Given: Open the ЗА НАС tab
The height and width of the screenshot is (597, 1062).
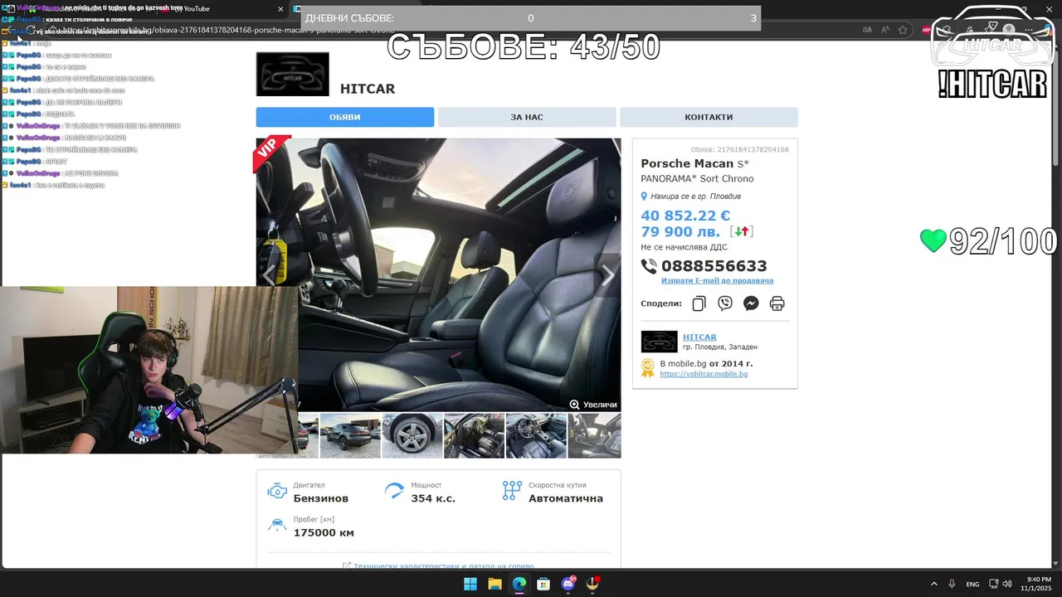Looking at the screenshot, I should click(527, 117).
